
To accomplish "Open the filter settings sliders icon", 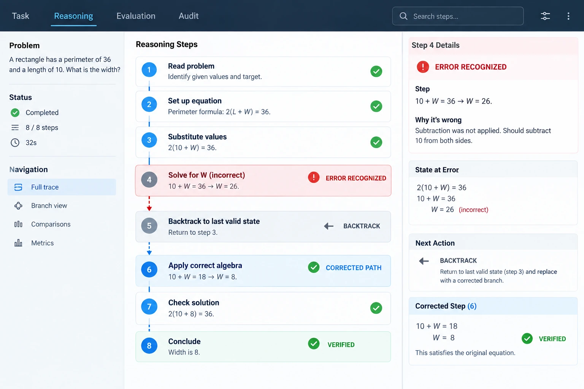I will pos(545,16).
